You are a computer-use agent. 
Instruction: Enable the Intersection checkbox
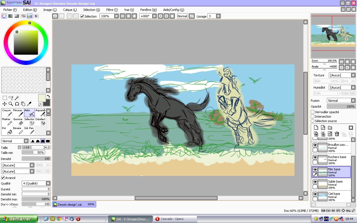coord(313,117)
